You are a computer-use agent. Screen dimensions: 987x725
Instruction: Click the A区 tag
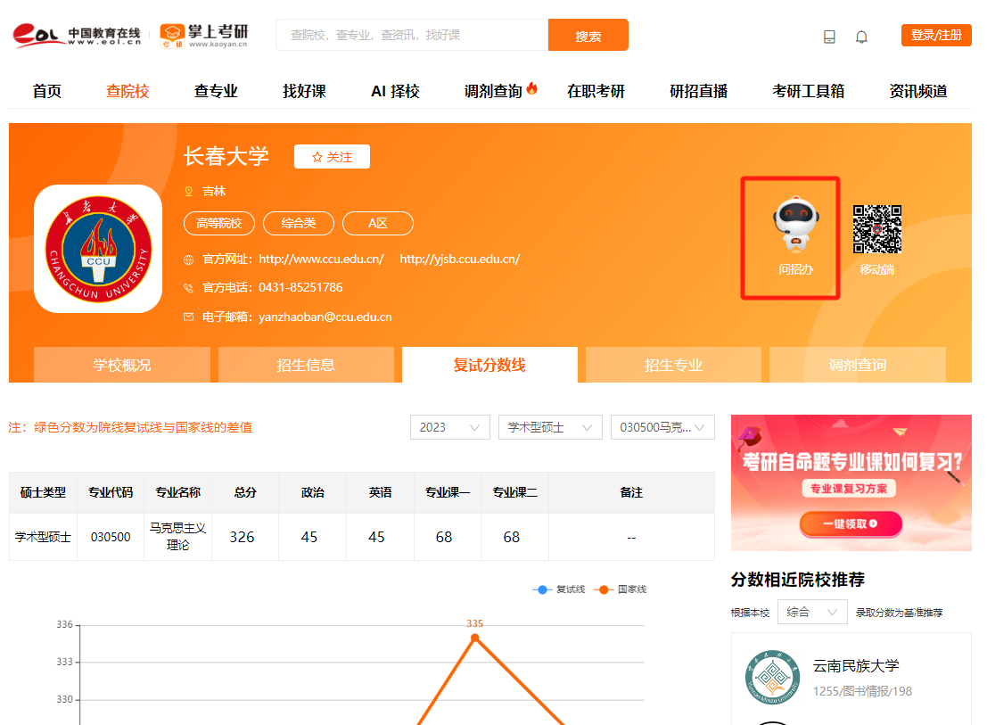point(378,224)
